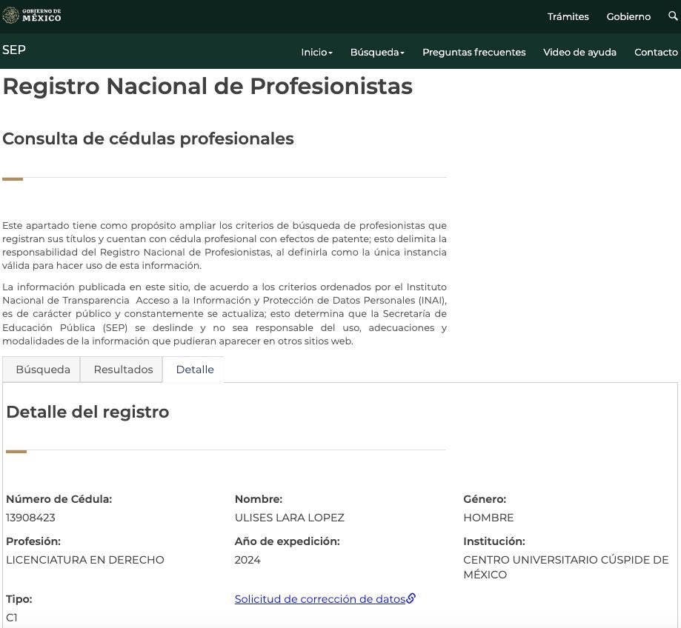Viewport: 681px width, 628px height.
Task: Click the Nombre label
Action: (259, 499)
